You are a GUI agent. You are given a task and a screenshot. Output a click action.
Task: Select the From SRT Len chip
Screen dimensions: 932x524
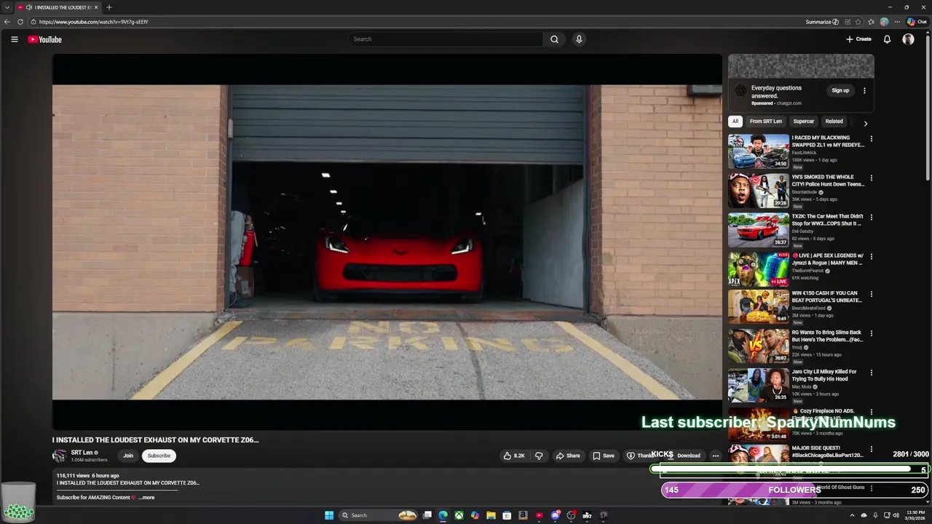[765, 122]
